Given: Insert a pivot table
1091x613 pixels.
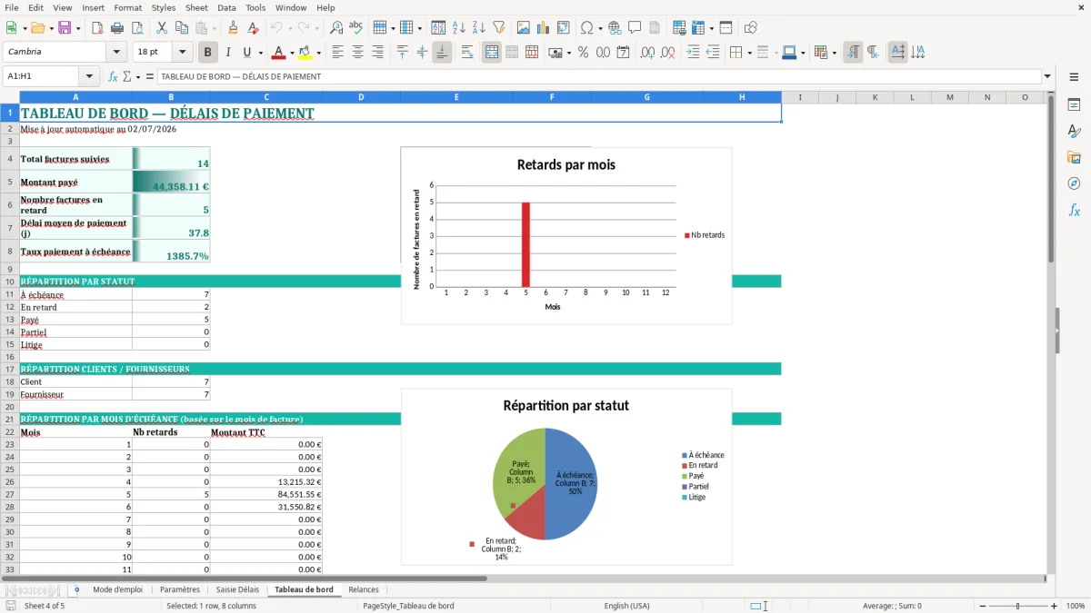Looking at the screenshot, I should [x=564, y=28].
